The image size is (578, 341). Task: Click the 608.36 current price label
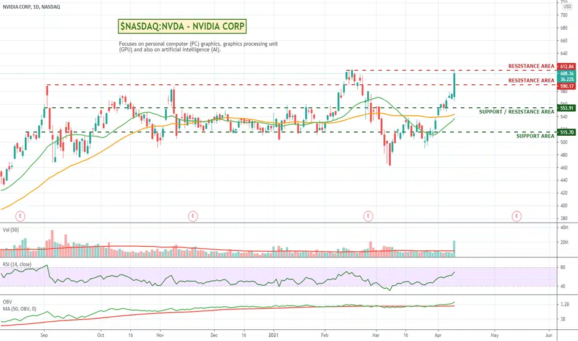[567, 74]
